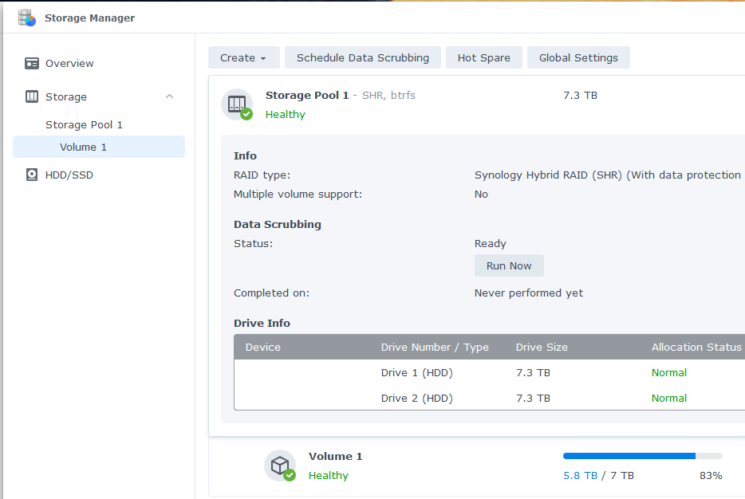745x499 pixels.
Task: Click the Data Scrubbing section heading
Action: pyautogui.click(x=278, y=224)
